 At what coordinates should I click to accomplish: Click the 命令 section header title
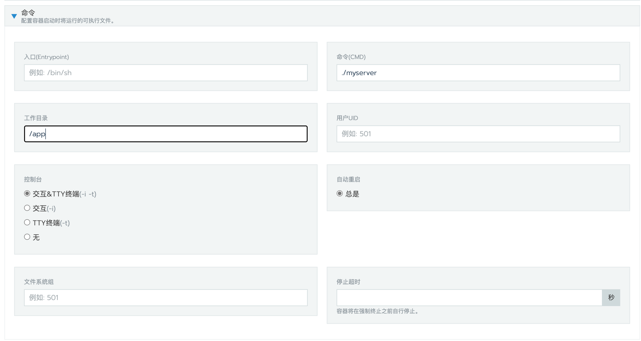28,13
